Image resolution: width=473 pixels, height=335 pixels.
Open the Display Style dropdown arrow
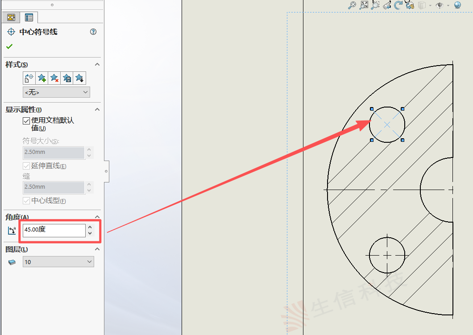[x=430, y=5]
